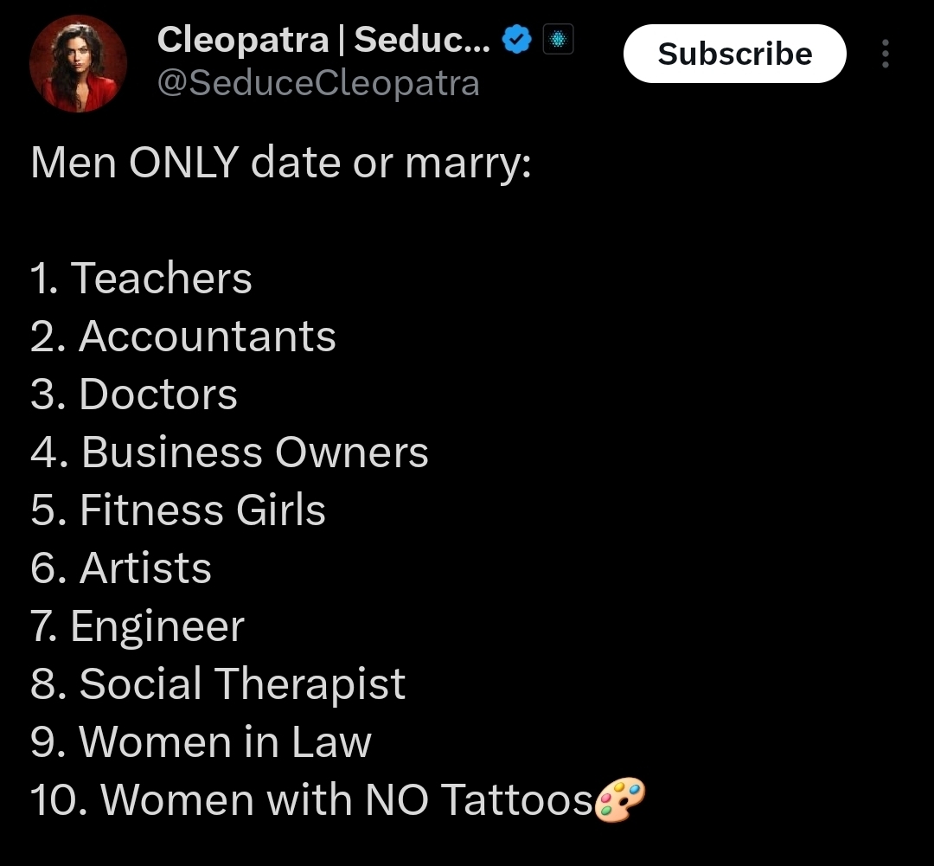Select the '7. Engineer' list entry
Screen dimensions: 934x866
coord(137,626)
